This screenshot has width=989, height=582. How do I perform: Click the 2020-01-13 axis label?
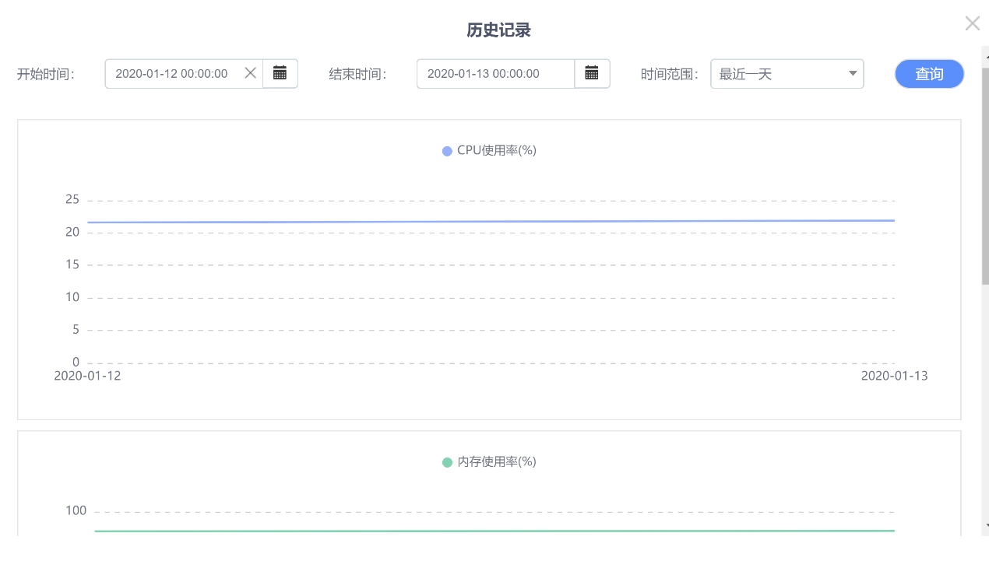[894, 376]
